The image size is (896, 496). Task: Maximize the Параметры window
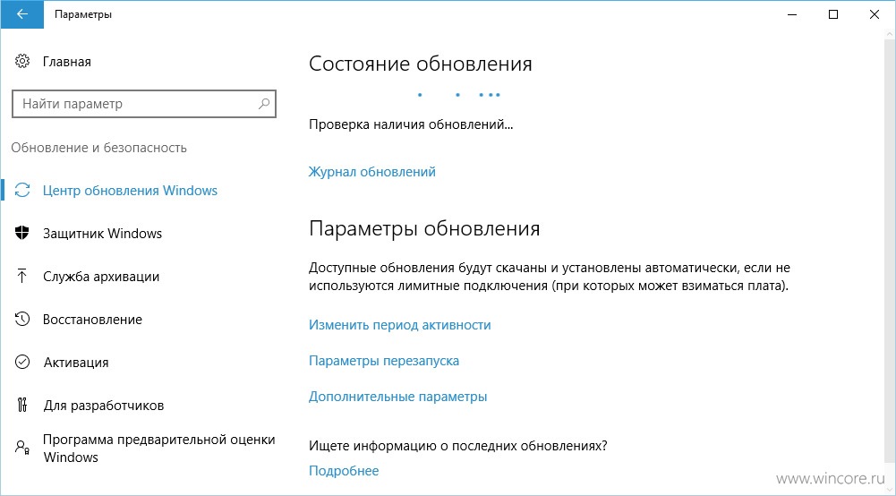click(833, 14)
